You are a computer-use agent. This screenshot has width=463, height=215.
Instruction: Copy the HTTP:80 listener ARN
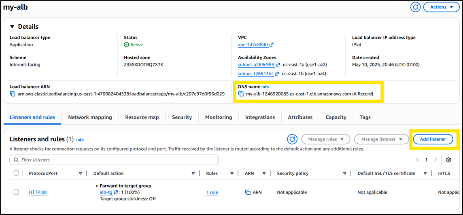pyautogui.click(x=248, y=192)
